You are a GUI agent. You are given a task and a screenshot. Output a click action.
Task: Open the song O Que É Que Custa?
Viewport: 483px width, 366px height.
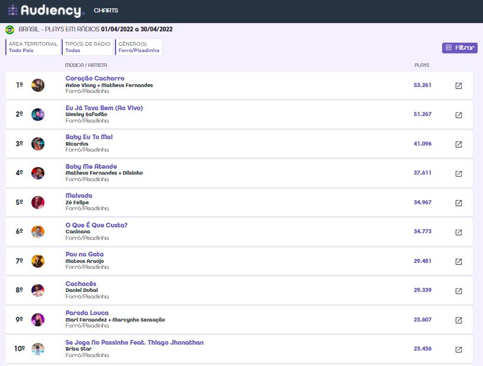point(97,225)
